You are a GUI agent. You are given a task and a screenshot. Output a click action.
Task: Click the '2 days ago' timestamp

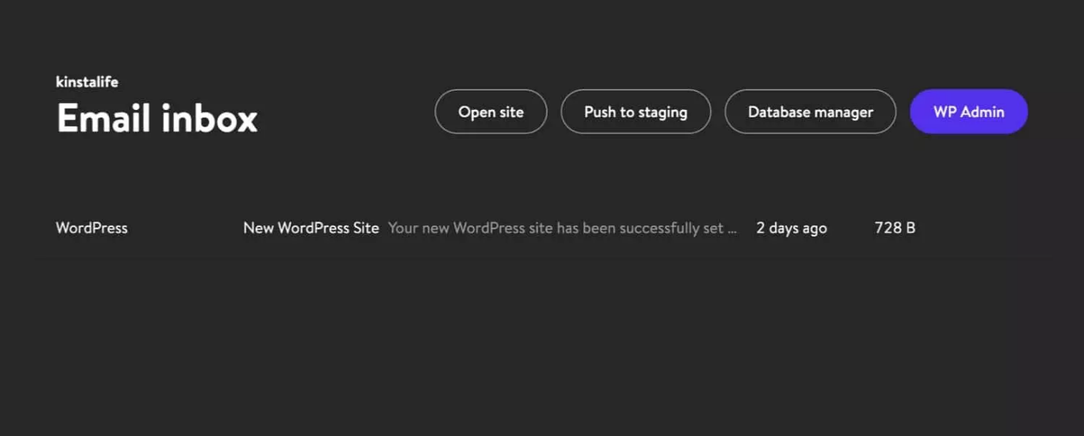(x=791, y=228)
